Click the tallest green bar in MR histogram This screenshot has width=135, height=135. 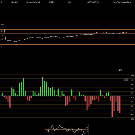point(43,86)
